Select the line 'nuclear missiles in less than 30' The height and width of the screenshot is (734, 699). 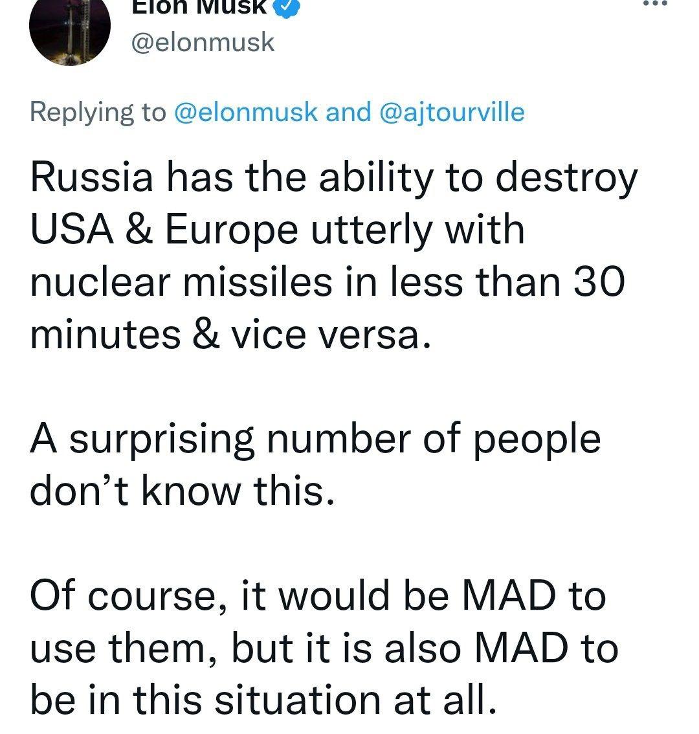click(x=327, y=282)
